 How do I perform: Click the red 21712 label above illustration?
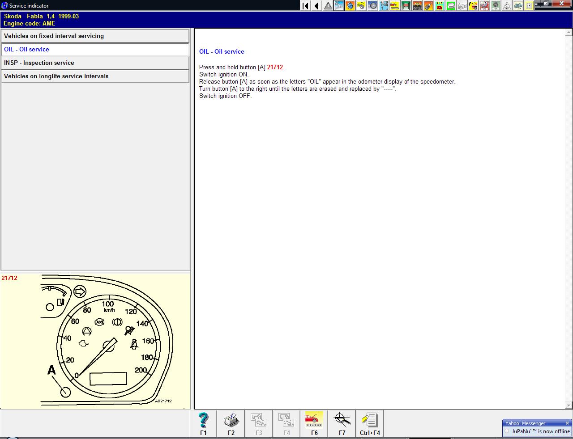[9, 278]
